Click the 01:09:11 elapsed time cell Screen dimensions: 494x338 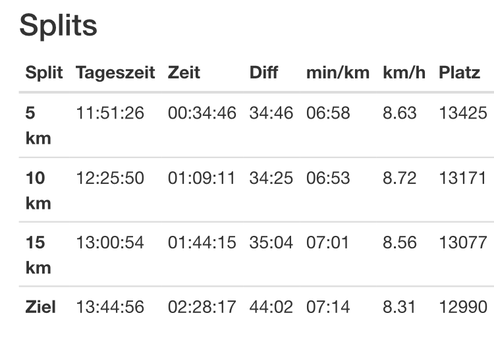202,178
